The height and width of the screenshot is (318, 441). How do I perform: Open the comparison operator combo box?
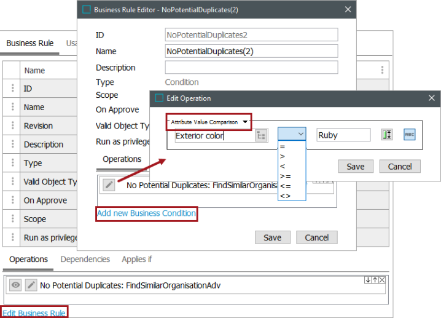tap(292, 134)
